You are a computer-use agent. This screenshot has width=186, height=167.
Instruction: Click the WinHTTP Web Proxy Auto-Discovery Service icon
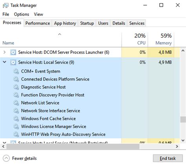[x=16, y=134]
